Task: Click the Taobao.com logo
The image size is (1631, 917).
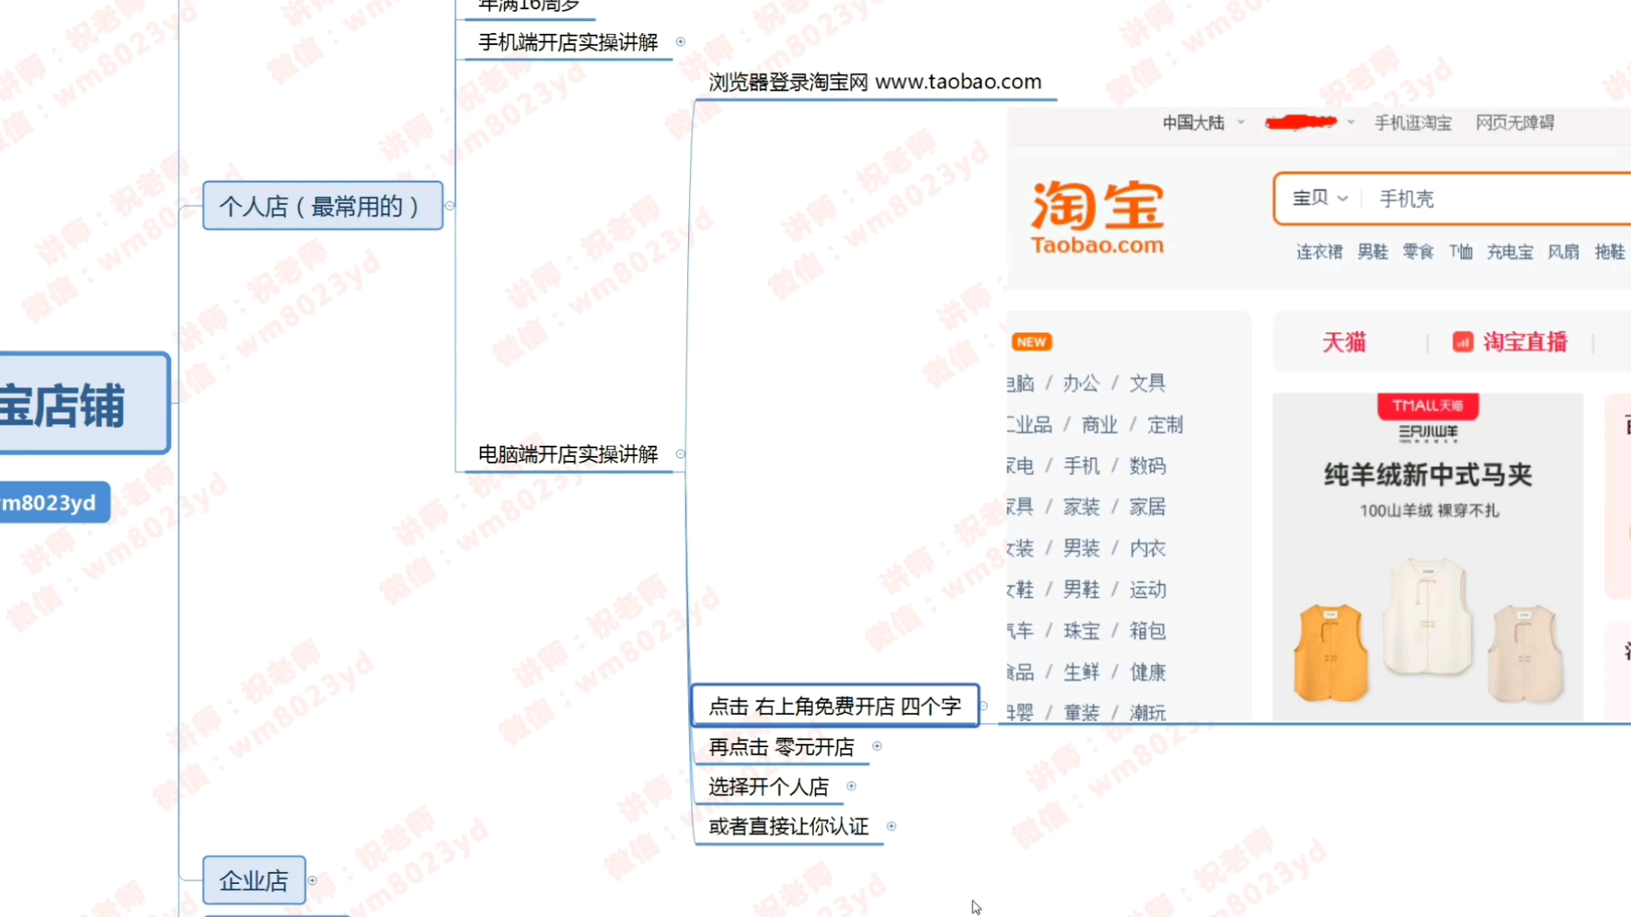Action: 1097,217
